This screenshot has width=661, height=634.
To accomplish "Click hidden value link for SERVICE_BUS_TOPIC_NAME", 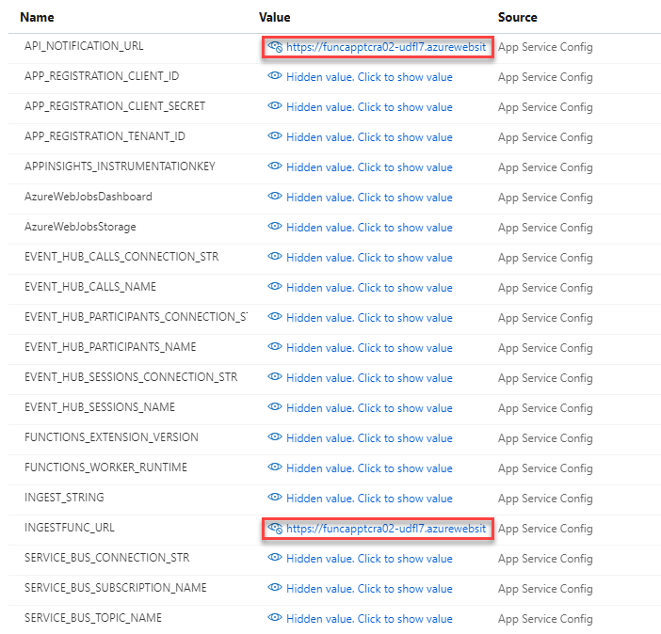I will tap(369, 619).
